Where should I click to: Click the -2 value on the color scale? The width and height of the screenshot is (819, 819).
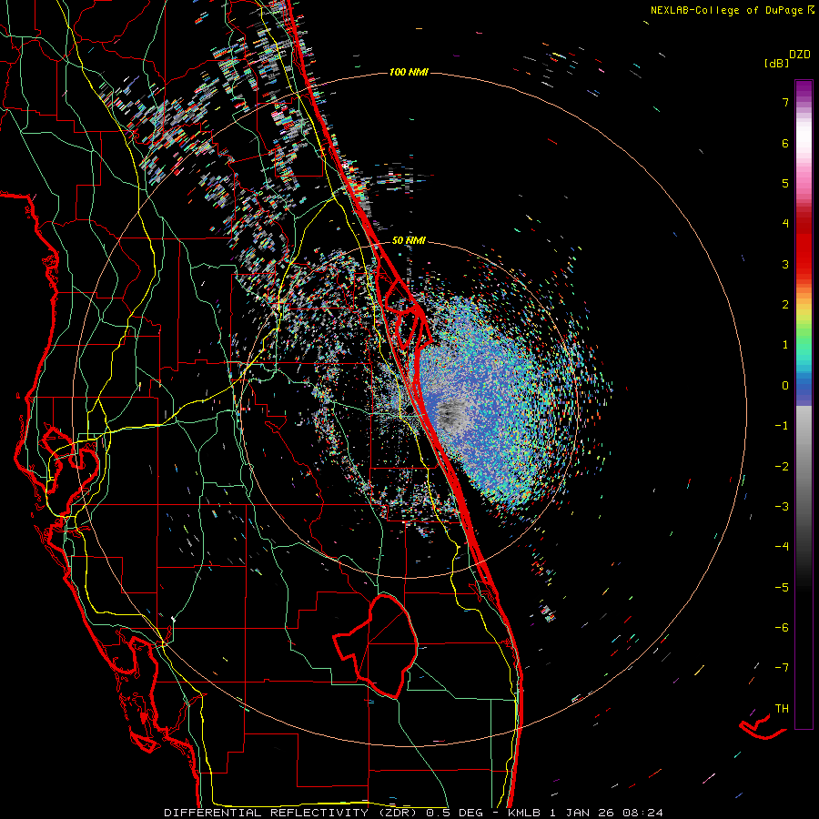point(782,467)
